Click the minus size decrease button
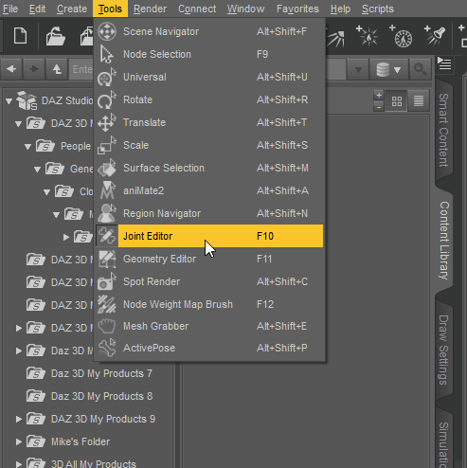Viewport: 467px width, 468px height. pos(379,107)
